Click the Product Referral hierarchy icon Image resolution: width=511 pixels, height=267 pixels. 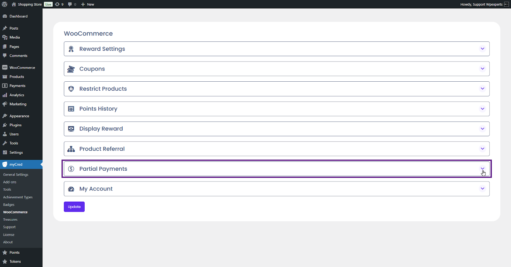pyautogui.click(x=71, y=149)
